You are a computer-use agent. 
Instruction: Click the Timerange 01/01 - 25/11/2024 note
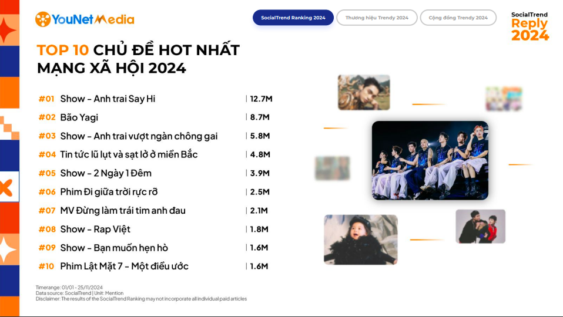(69, 287)
